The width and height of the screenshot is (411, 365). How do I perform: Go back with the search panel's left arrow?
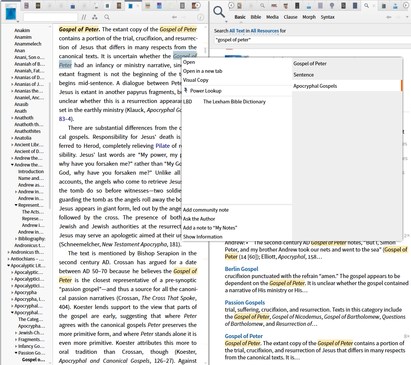tap(389, 17)
